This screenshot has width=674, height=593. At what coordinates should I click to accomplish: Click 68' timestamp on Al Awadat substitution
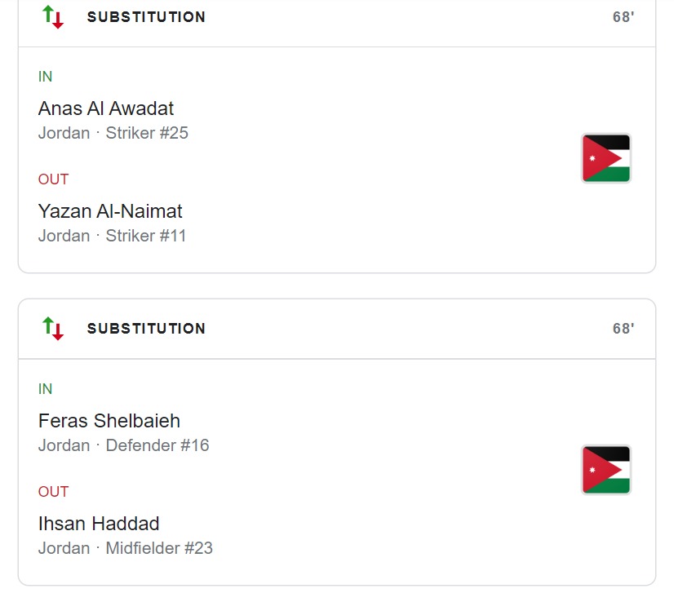623,17
